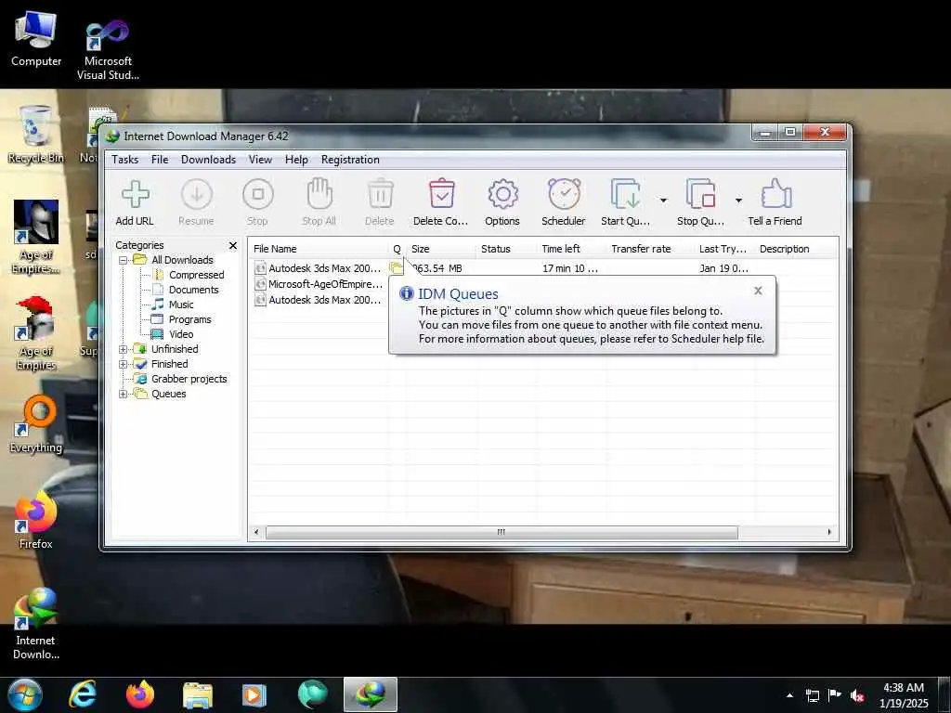Open the Tasks menu

point(125,160)
